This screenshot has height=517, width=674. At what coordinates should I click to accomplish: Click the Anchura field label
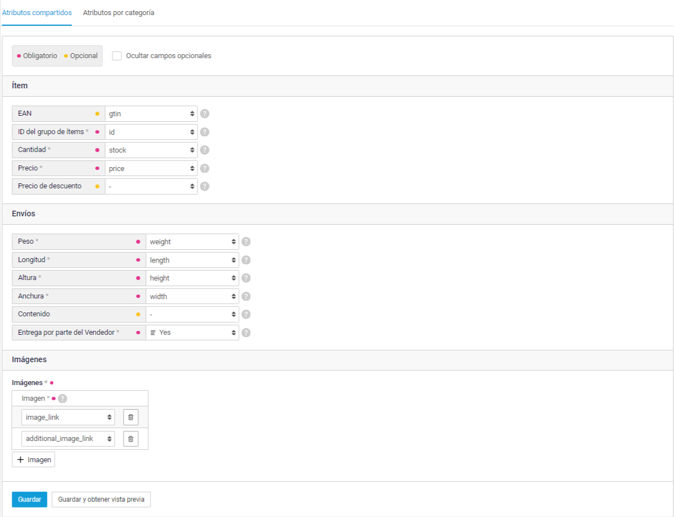31,296
